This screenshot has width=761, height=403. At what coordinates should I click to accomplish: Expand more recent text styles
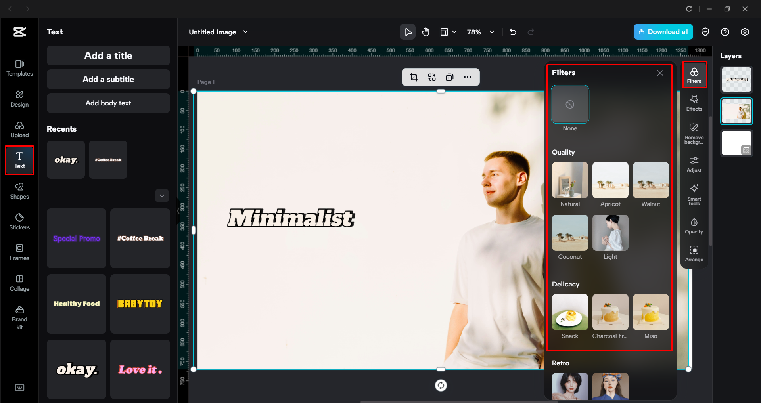tap(161, 195)
